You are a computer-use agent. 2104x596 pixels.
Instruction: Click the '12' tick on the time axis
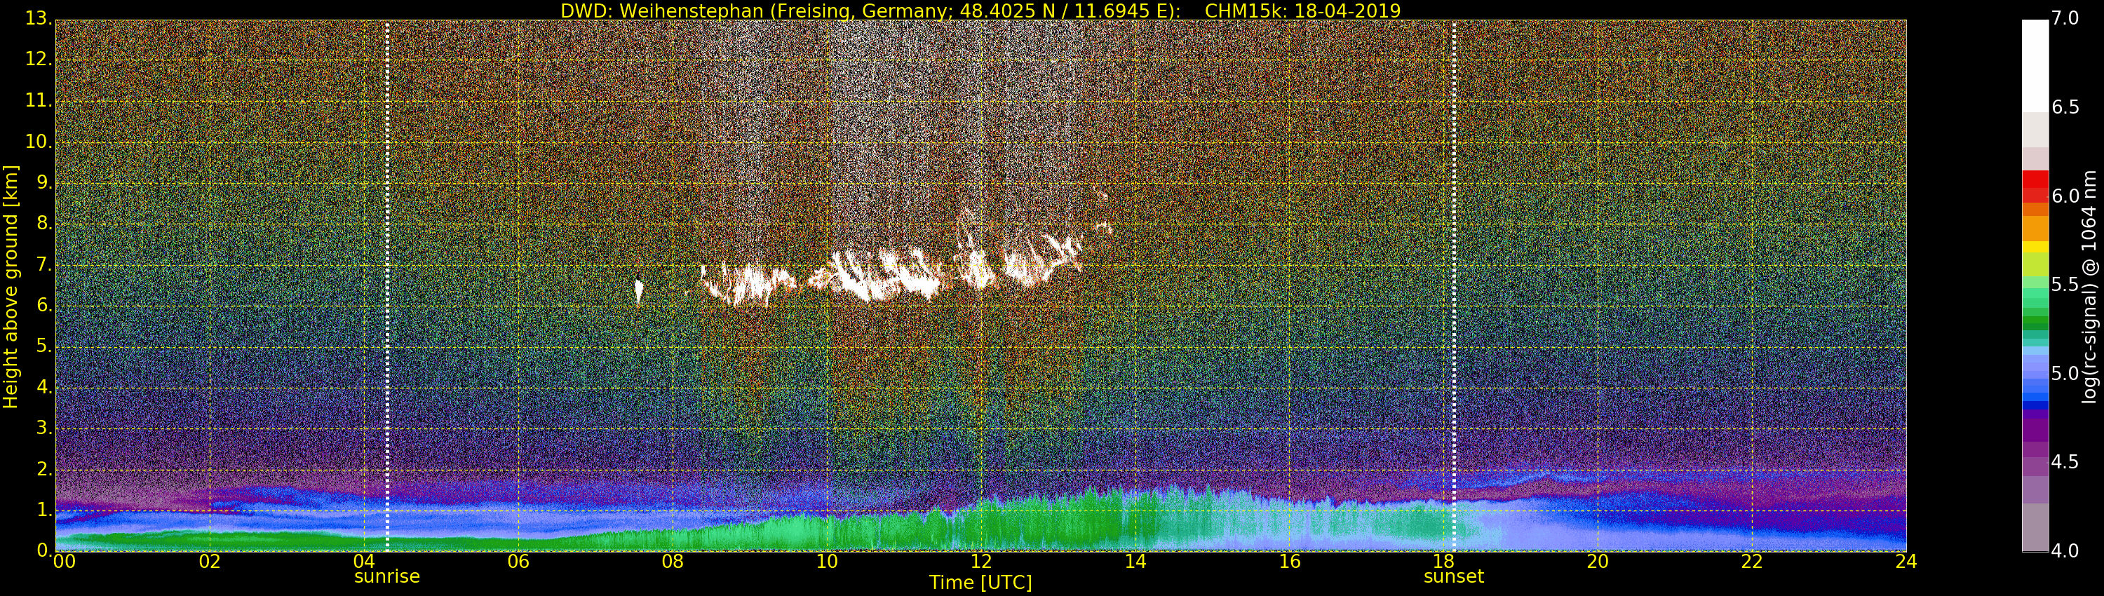[981, 562]
